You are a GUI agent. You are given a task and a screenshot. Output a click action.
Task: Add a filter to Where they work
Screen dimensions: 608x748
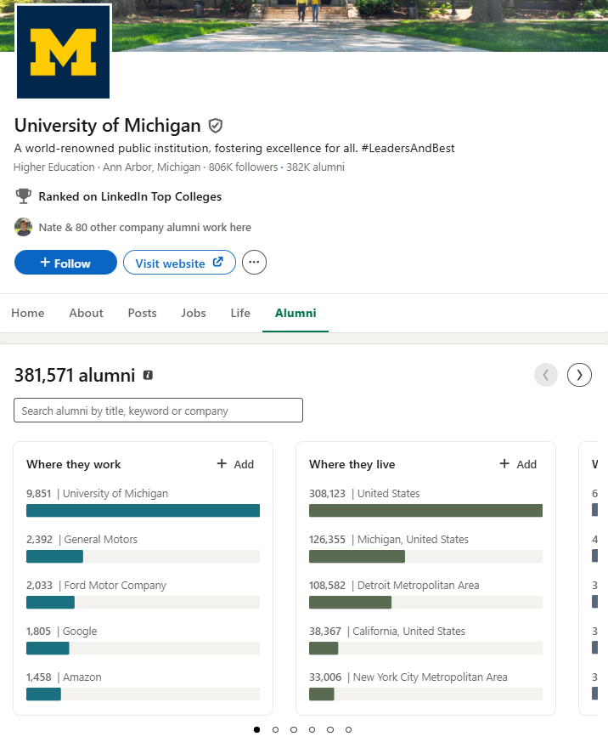click(235, 464)
